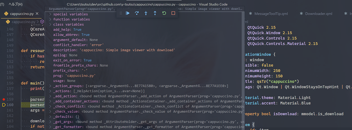352x130 pixels.
Task: Click the Python file icon on the tab
Action: click(x=6, y=14)
